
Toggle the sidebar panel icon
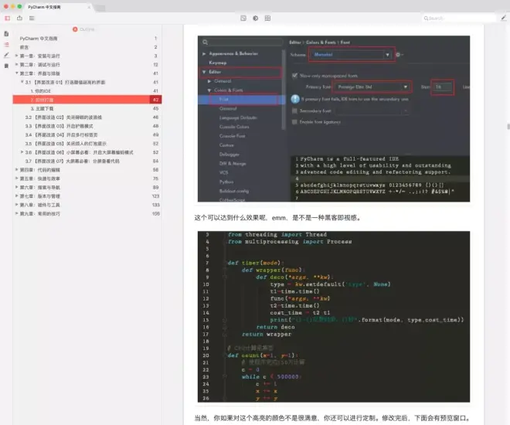point(7,19)
